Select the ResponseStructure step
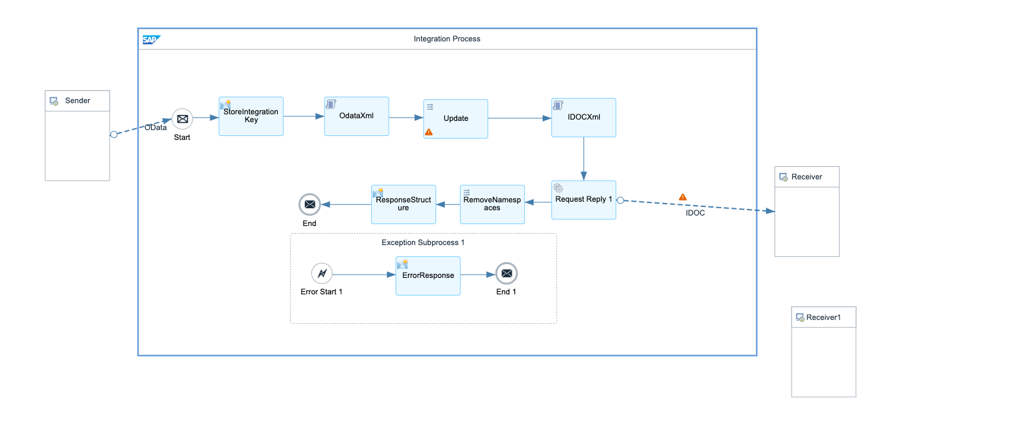Viewport: 1013px width, 433px height. pyautogui.click(x=403, y=204)
